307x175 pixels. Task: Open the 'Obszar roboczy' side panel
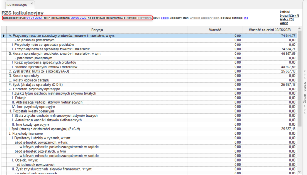pos(304,92)
